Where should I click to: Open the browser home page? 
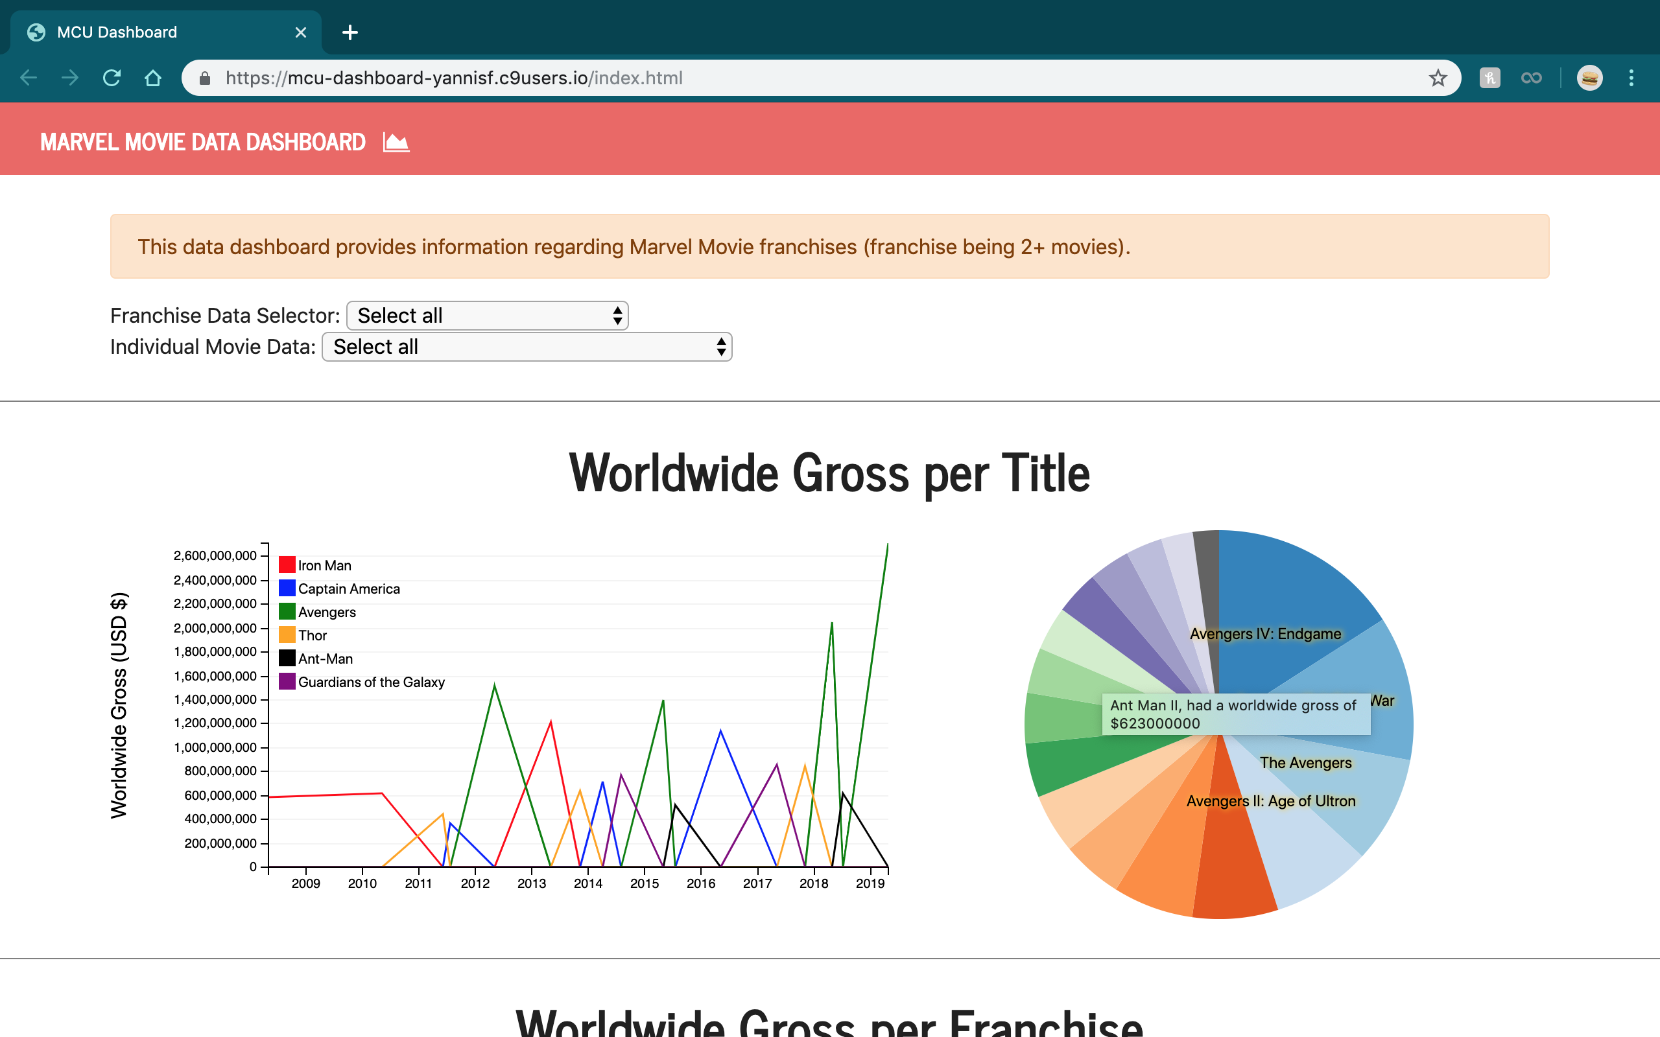point(152,78)
